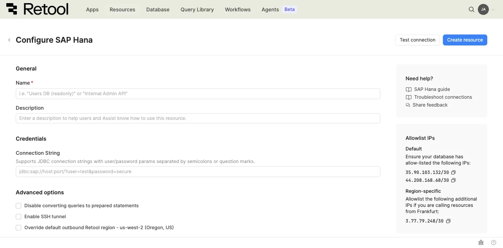503x248 pixels.
Task: Click the "General" section heading
Action: pyautogui.click(x=26, y=69)
